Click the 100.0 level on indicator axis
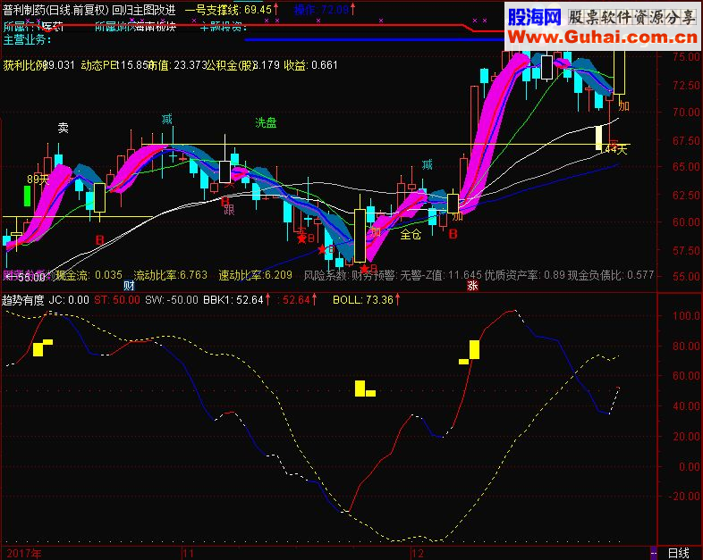Viewport: 703px width, 560px height. click(x=686, y=315)
